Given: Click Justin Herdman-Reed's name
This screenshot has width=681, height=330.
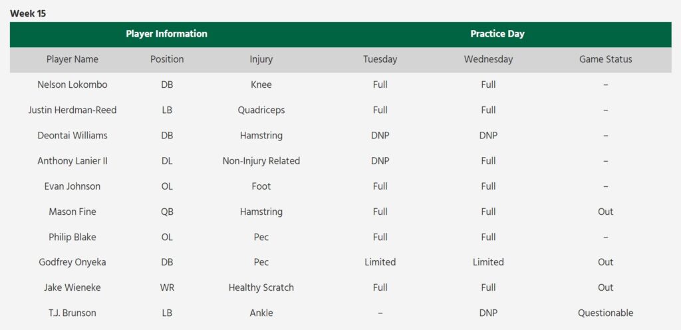Looking at the screenshot, I should click(72, 110).
